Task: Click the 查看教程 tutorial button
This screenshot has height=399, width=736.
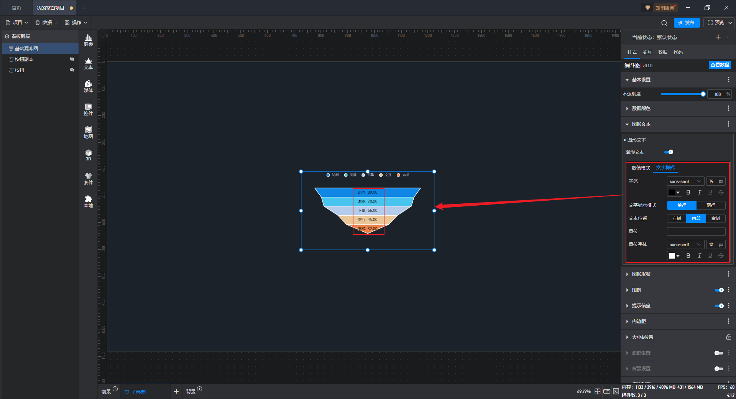Action: pos(720,65)
